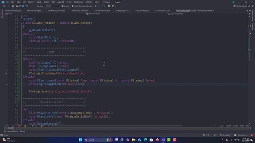Open the File menu
The image size is (255, 143).
pos(7,2)
